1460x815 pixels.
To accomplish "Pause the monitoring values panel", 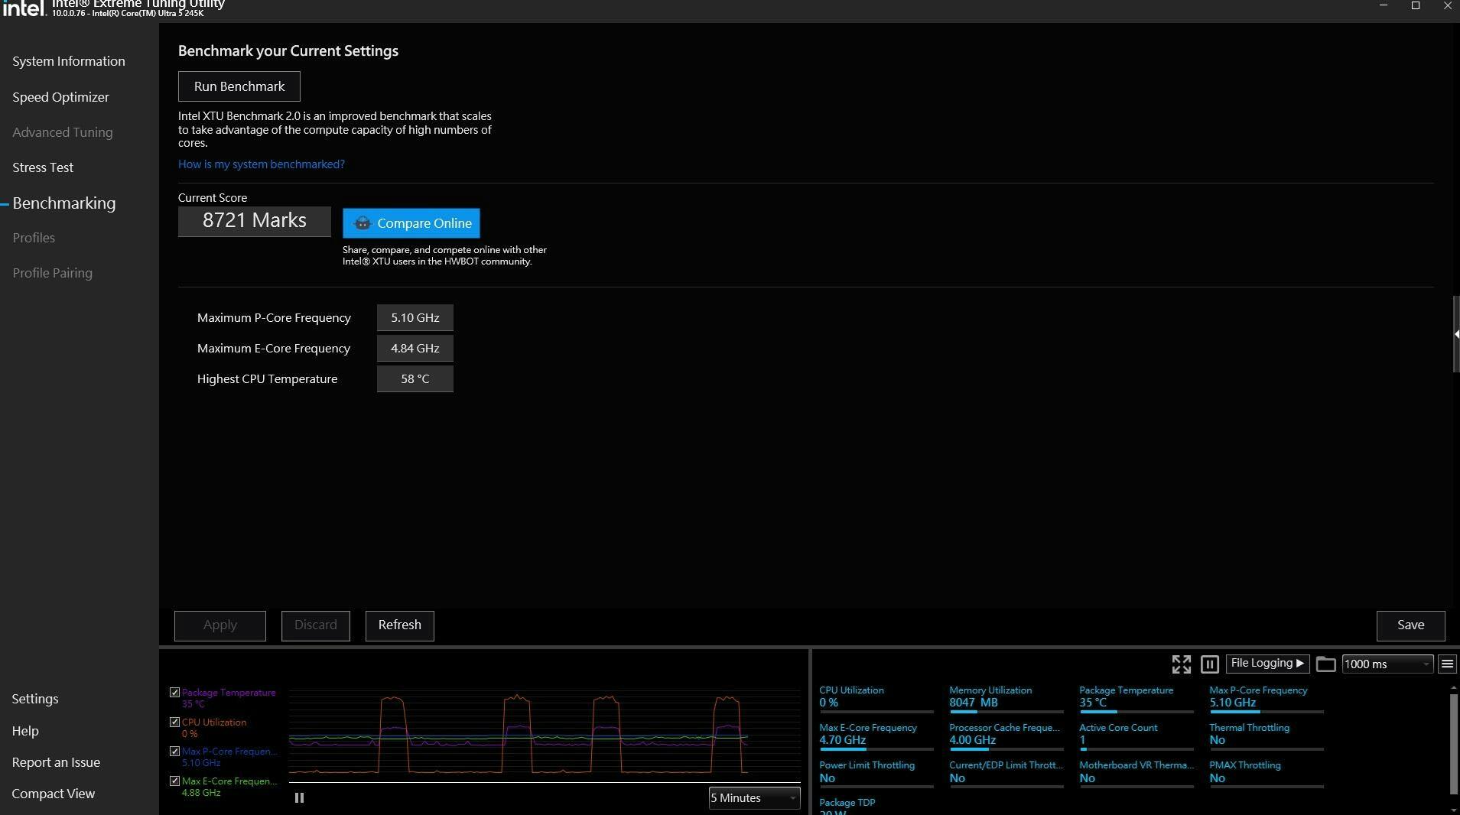I will point(1209,664).
